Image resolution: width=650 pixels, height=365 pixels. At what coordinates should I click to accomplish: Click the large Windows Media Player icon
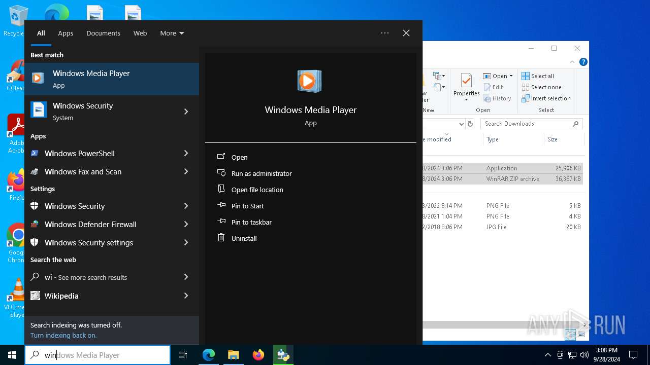(x=310, y=81)
